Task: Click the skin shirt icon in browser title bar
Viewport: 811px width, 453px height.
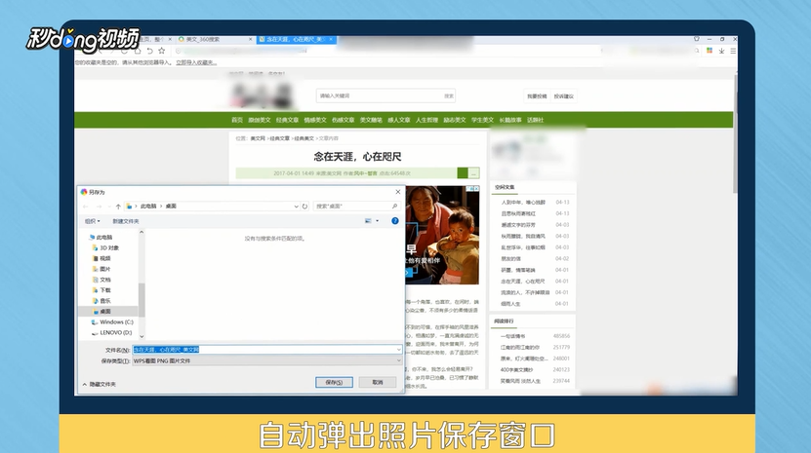Action: pos(697,39)
